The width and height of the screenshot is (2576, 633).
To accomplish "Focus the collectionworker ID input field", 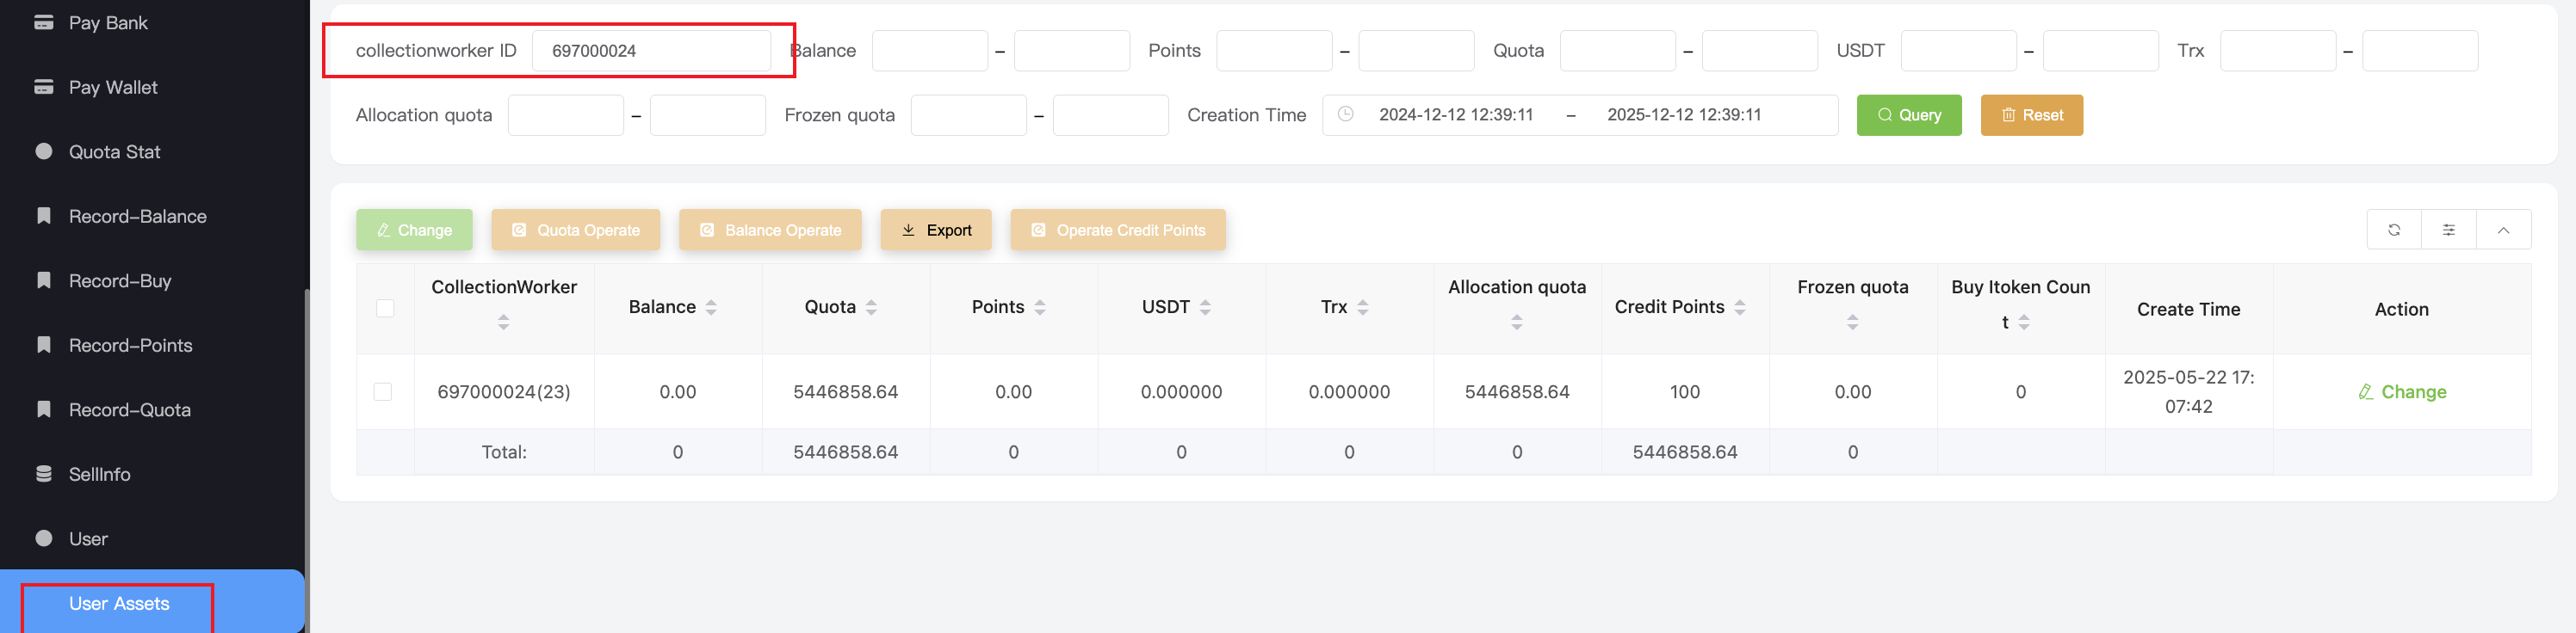I will (651, 51).
